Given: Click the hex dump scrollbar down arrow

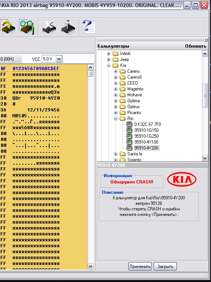Looking at the screenshot, I should click(91, 266).
